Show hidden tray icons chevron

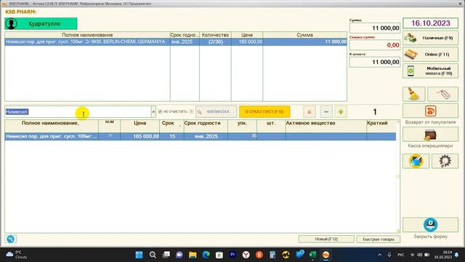click(x=379, y=255)
